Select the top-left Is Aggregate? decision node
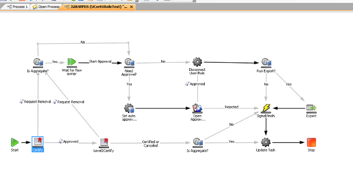The height and width of the screenshot is (181, 353). point(38,63)
